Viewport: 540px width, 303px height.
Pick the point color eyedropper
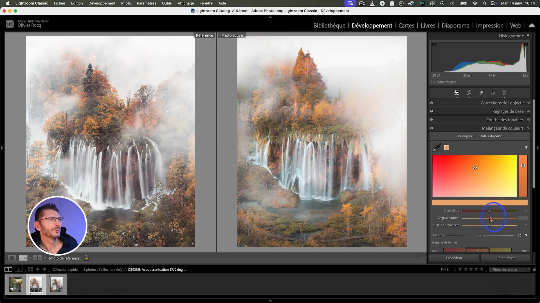[436, 148]
